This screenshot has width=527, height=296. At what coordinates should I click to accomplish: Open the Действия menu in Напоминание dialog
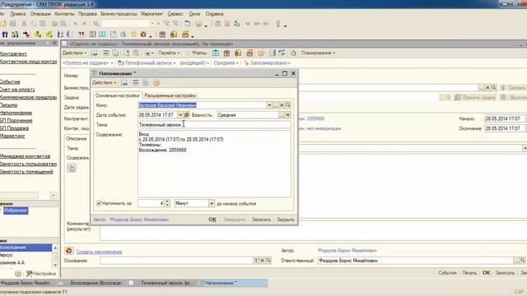[105, 82]
